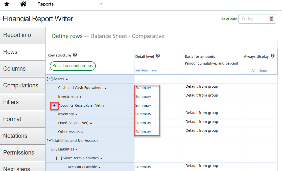This screenshot has width=282, height=171.
Task: Open the Reports dropdown menu
Action: [x=101, y=4]
